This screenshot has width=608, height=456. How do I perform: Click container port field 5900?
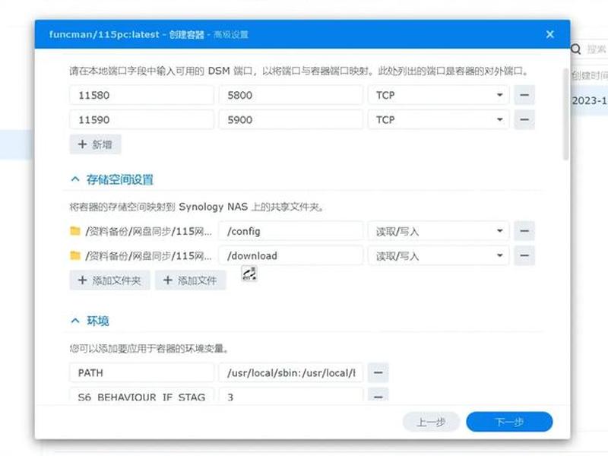291,119
